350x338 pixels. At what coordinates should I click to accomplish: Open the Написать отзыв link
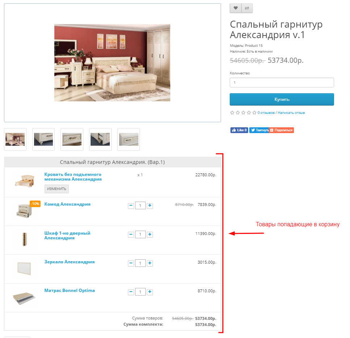pos(291,112)
